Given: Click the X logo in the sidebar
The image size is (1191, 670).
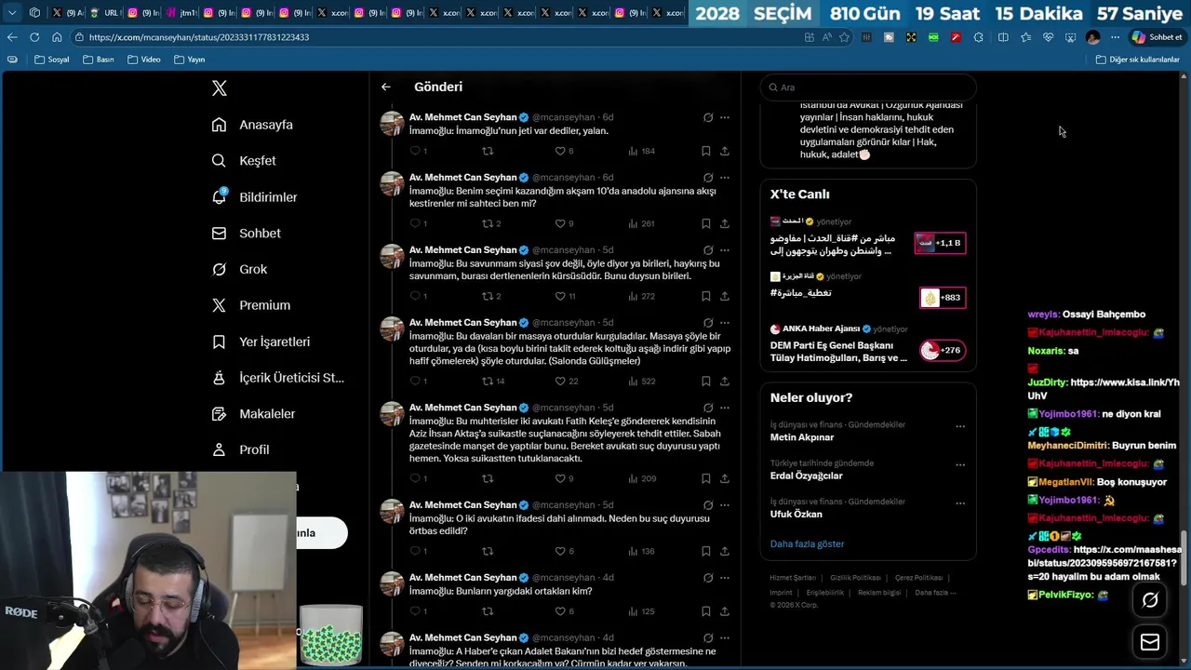Looking at the screenshot, I should coord(220,88).
